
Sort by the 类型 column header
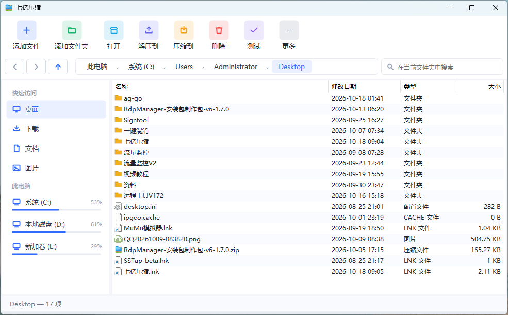click(429, 87)
